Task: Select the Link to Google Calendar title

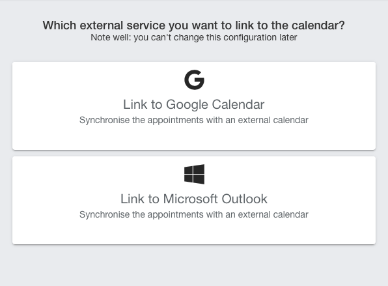Action: click(x=194, y=104)
